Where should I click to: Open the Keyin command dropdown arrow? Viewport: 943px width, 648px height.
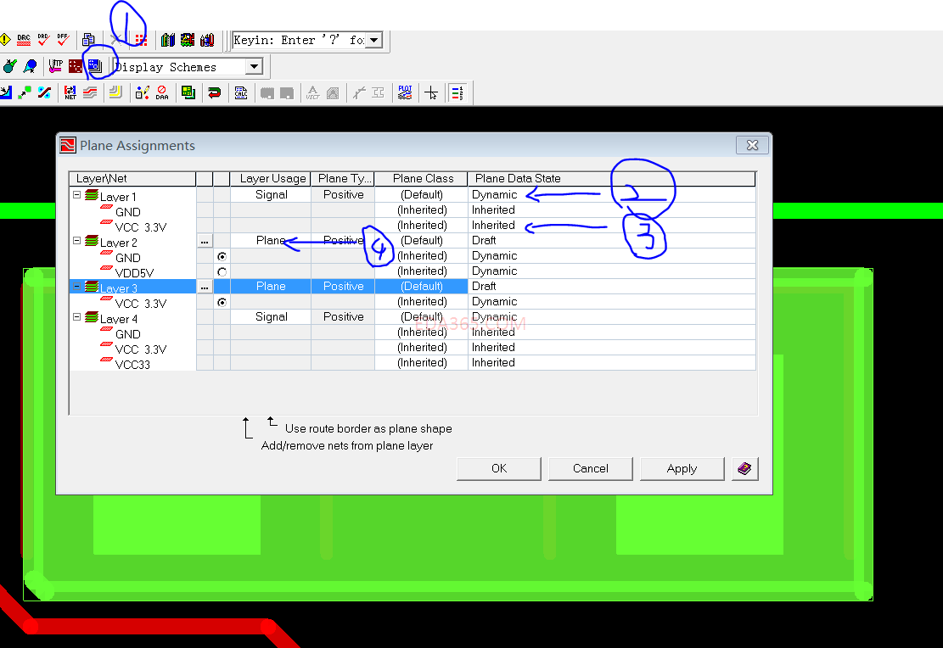click(x=374, y=40)
